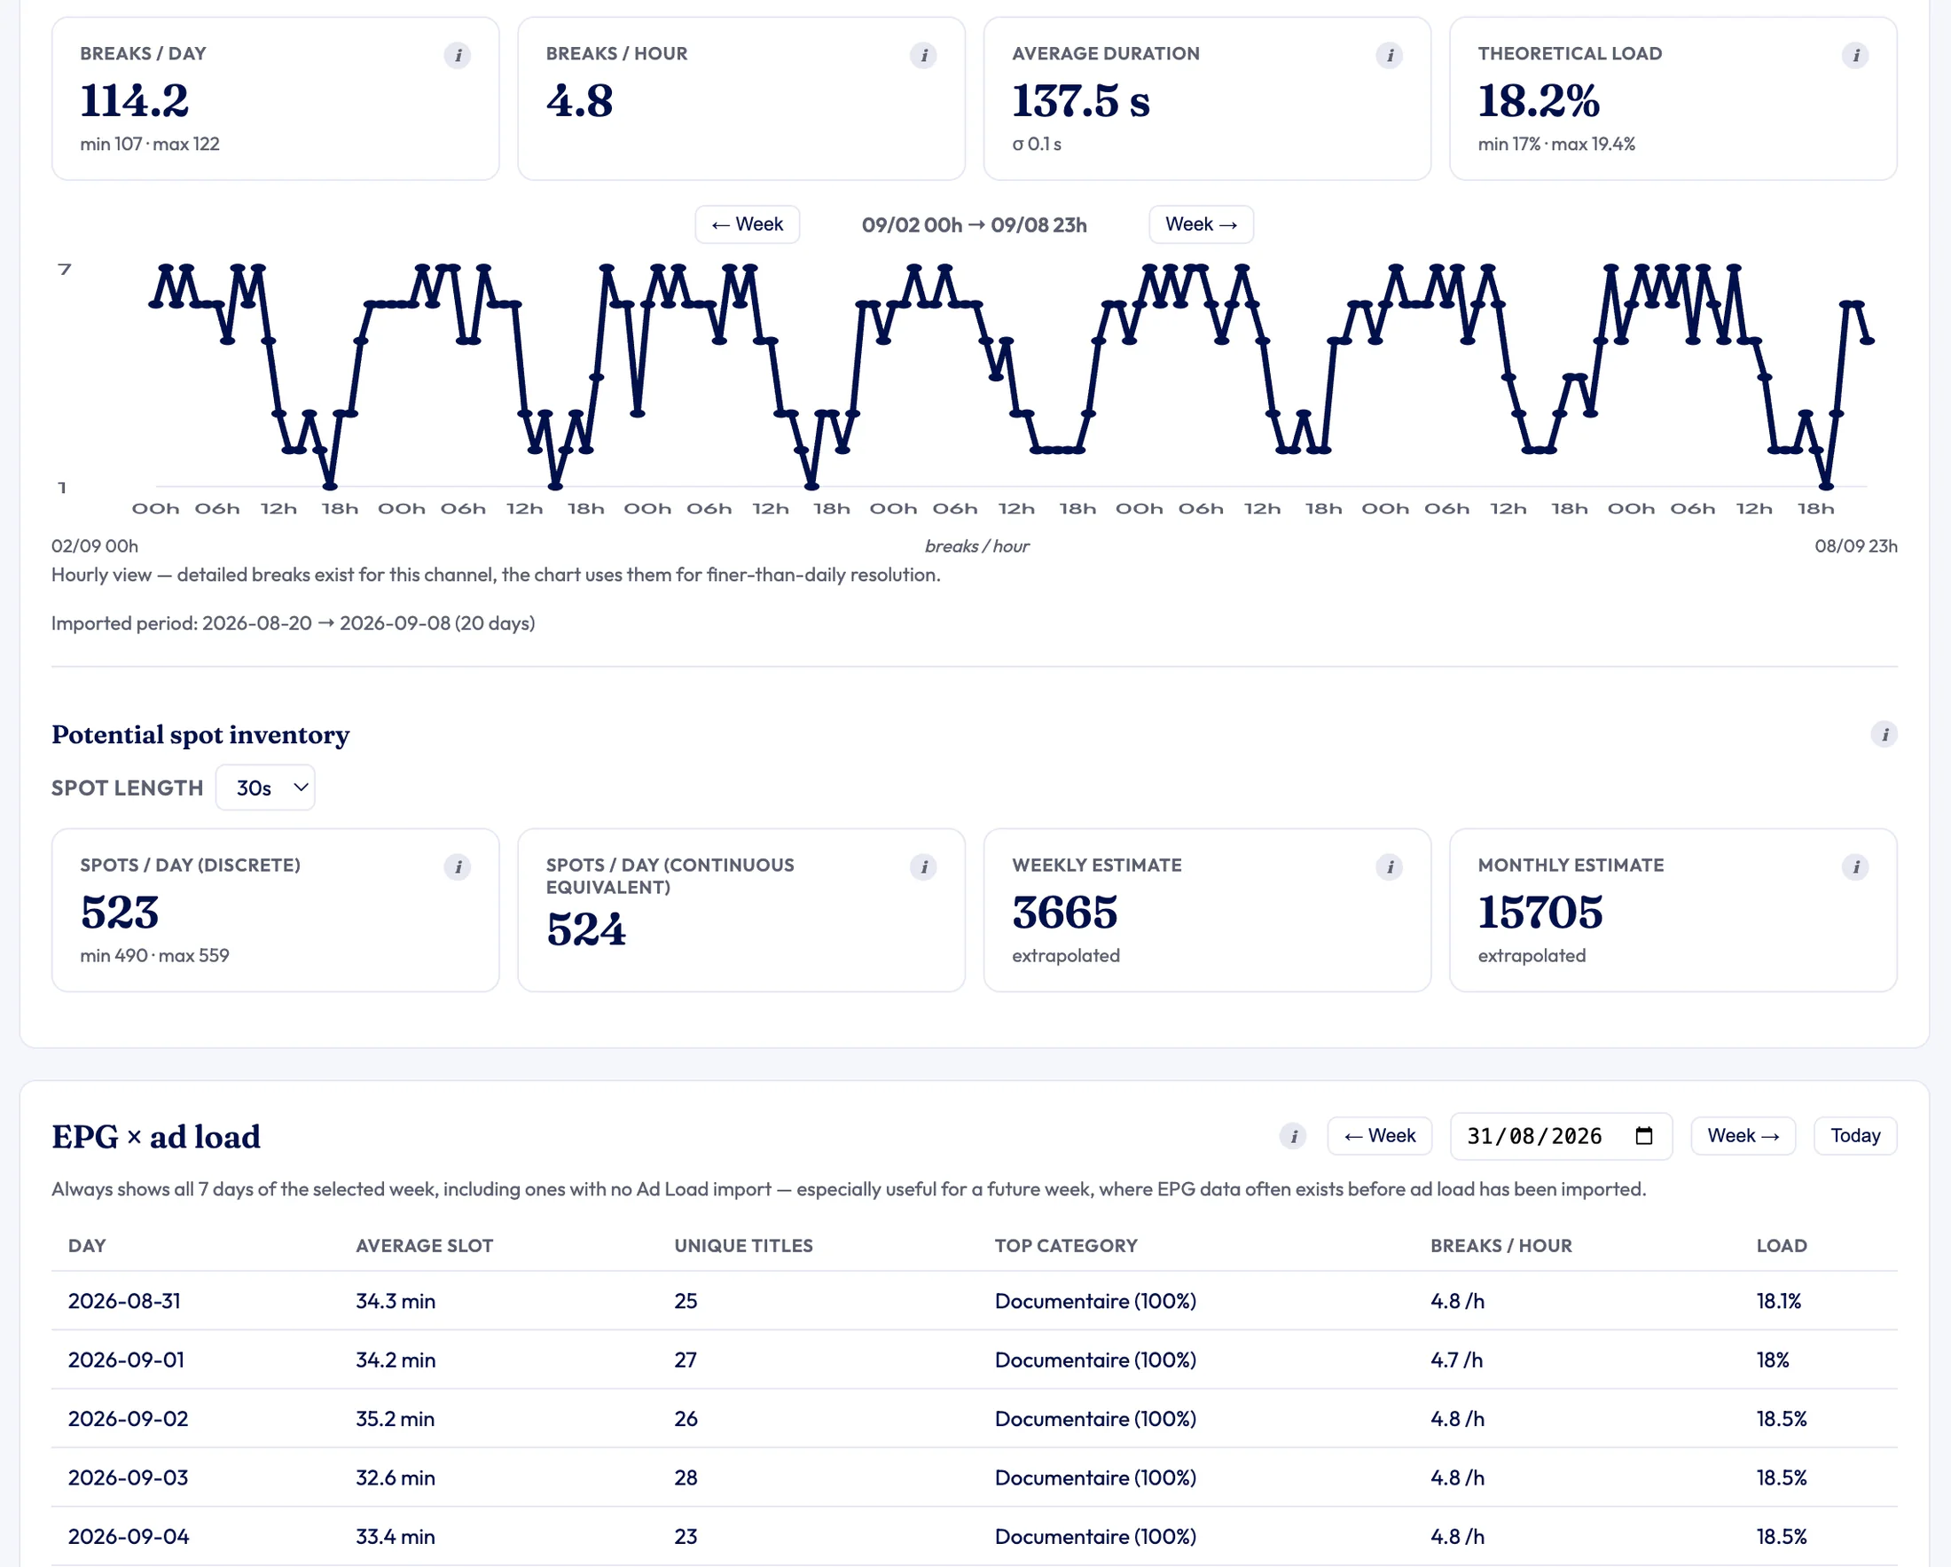Image resolution: width=1951 pixels, height=1567 pixels.
Task: Click the 09/02 00h → 09/08 23h range label
Action: click(x=974, y=224)
